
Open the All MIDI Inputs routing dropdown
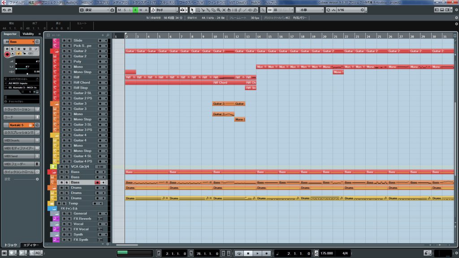tap(22, 83)
